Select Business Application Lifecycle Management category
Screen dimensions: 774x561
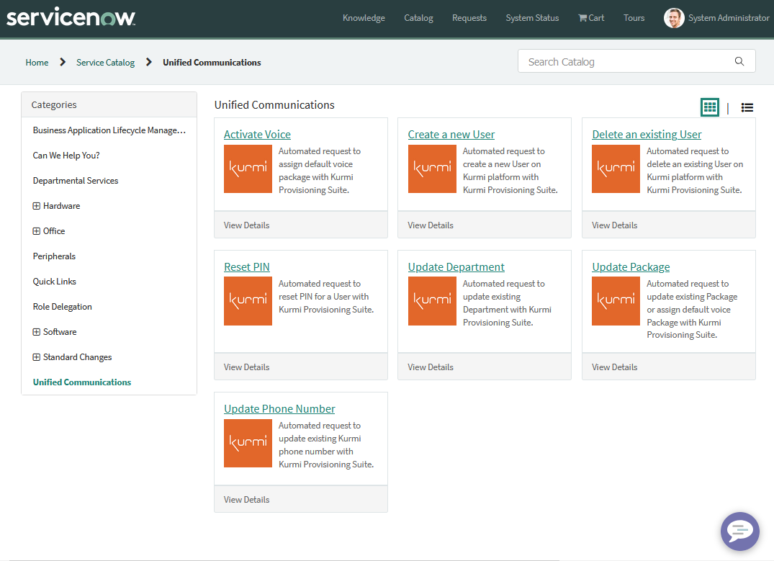109,130
